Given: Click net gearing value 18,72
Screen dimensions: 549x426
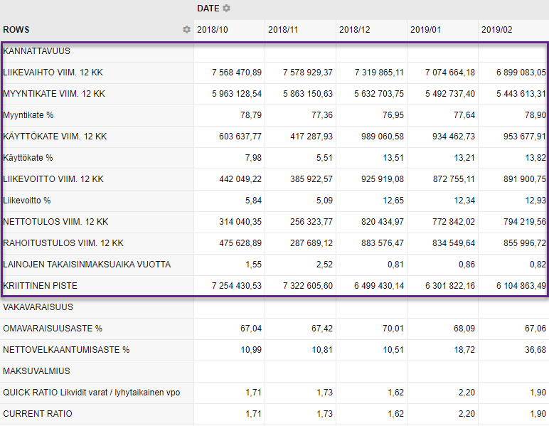Looking at the screenshot, I should point(464,350).
